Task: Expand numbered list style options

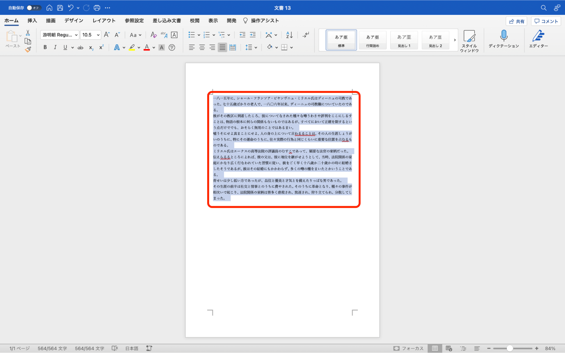Action: point(214,35)
